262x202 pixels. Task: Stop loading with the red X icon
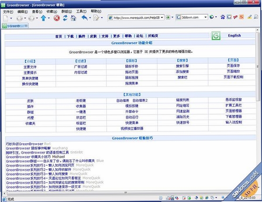pos(57,18)
